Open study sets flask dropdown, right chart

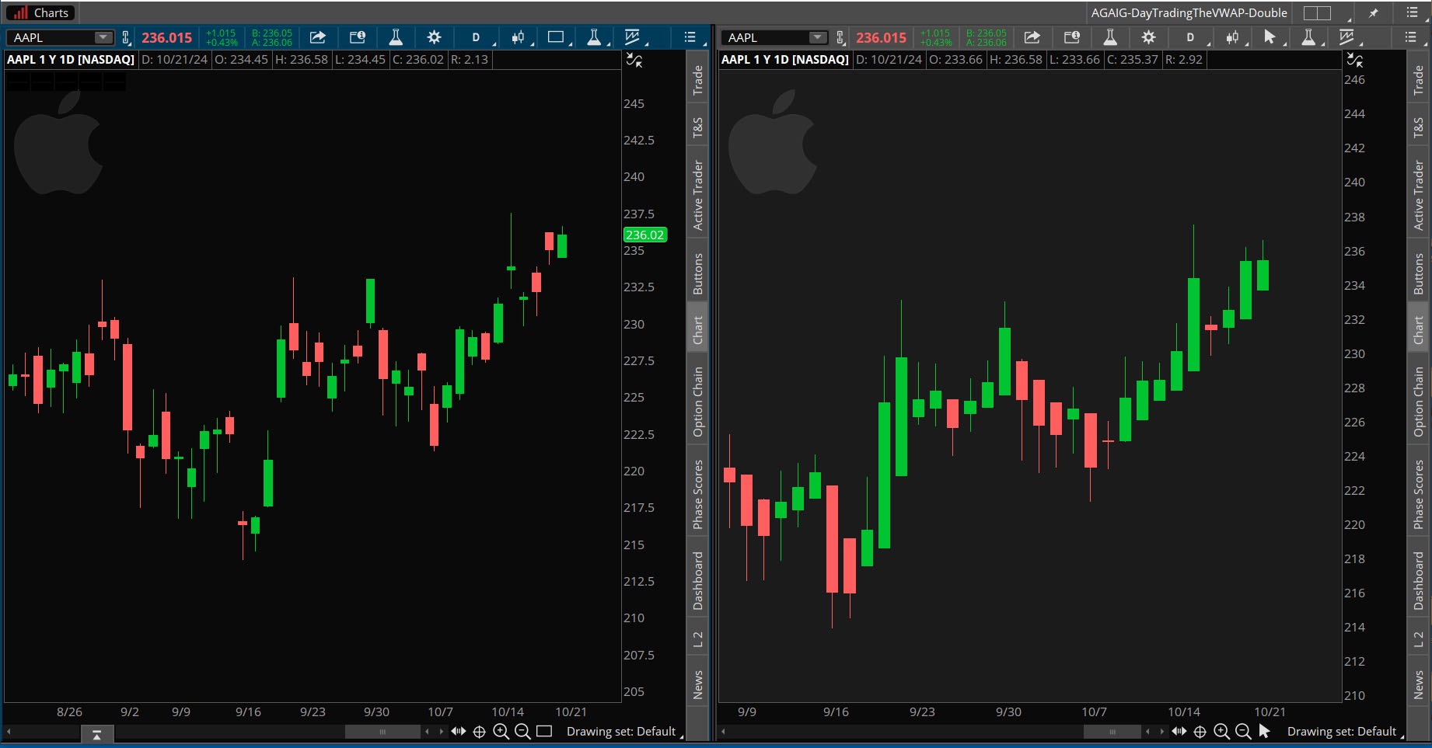pos(1308,37)
